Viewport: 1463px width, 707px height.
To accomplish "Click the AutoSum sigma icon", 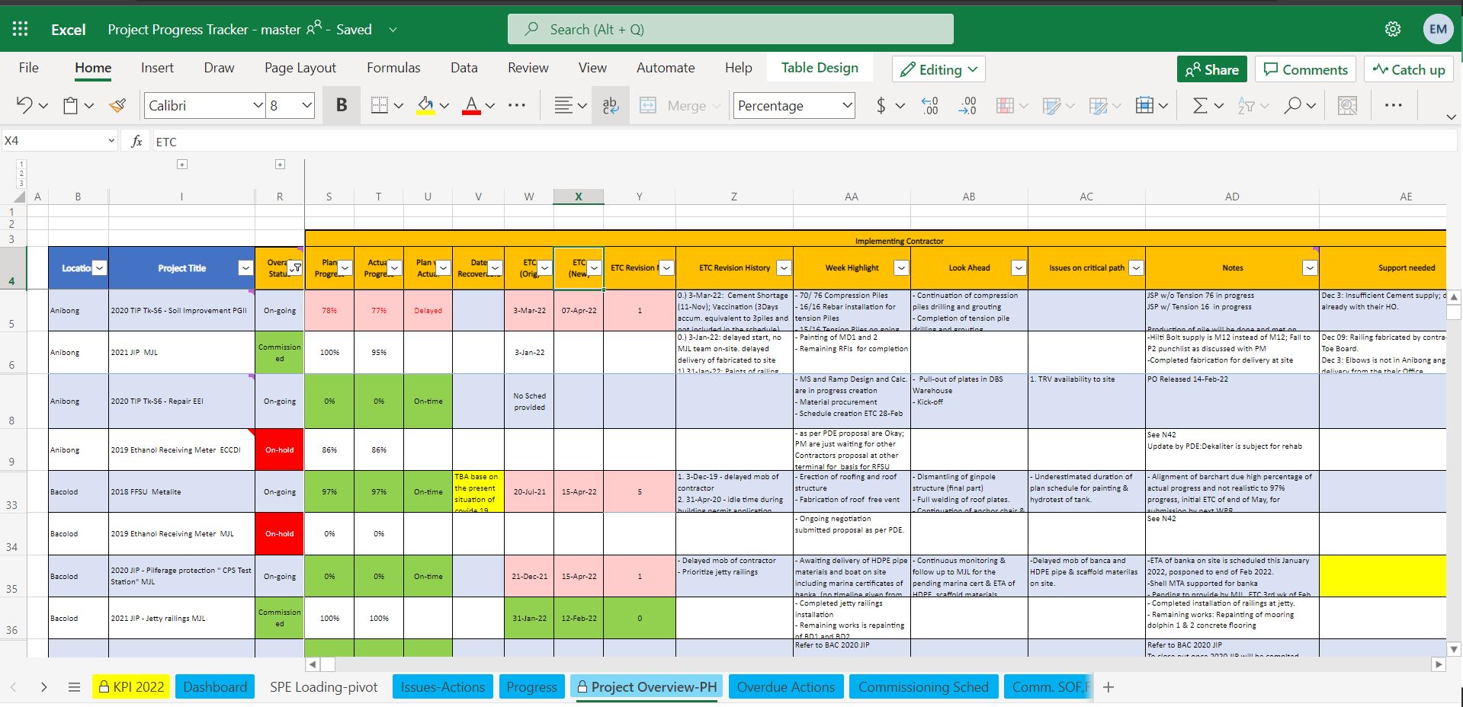I will [x=1200, y=105].
